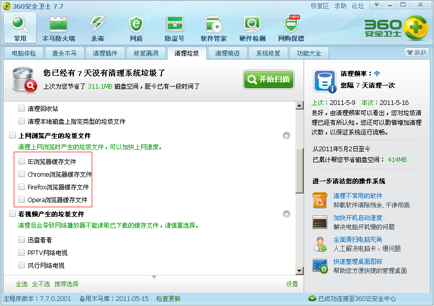Collapse the 上网浏览产生的垃圾文件 section arrow
Viewport: 434px width, 306px height.
coord(286,135)
